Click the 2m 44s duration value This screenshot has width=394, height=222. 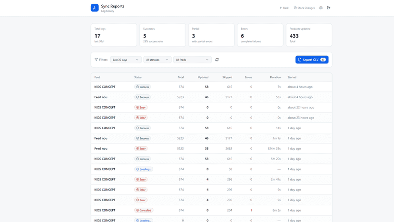pyautogui.click(x=276, y=180)
